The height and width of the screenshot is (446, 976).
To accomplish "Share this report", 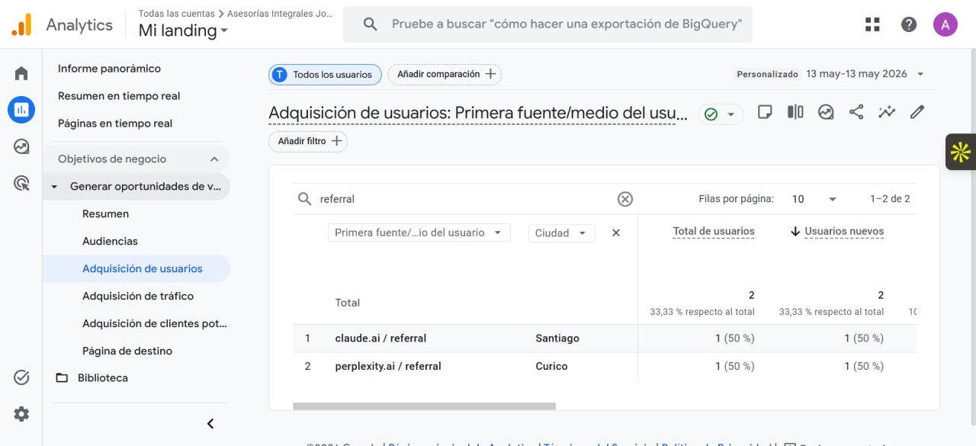I will coord(856,112).
